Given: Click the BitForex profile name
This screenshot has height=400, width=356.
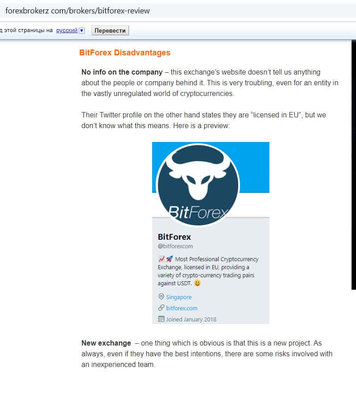Looking at the screenshot, I should pyautogui.click(x=174, y=237).
